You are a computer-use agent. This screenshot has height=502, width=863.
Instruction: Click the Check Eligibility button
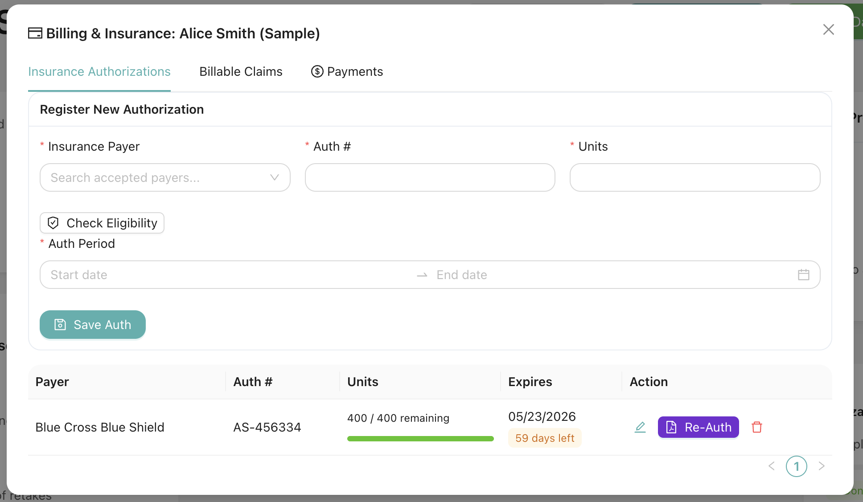(x=102, y=223)
